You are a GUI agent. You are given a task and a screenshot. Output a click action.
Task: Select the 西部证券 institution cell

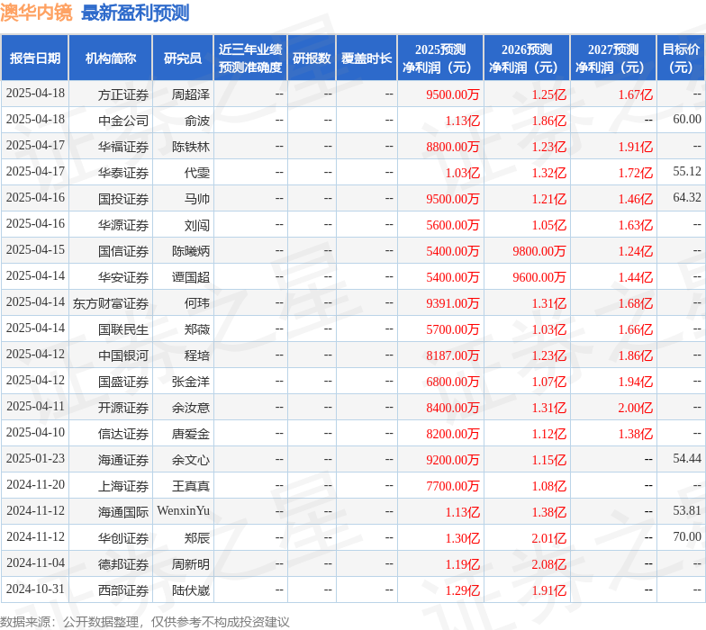click(x=123, y=591)
